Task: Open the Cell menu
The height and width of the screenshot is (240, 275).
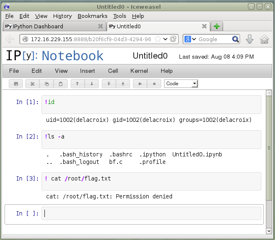Action: [113, 71]
